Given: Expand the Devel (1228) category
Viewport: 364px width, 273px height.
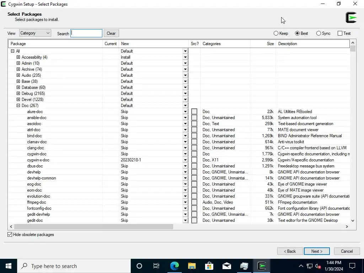Looking at the screenshot, I should coord(18,100).
